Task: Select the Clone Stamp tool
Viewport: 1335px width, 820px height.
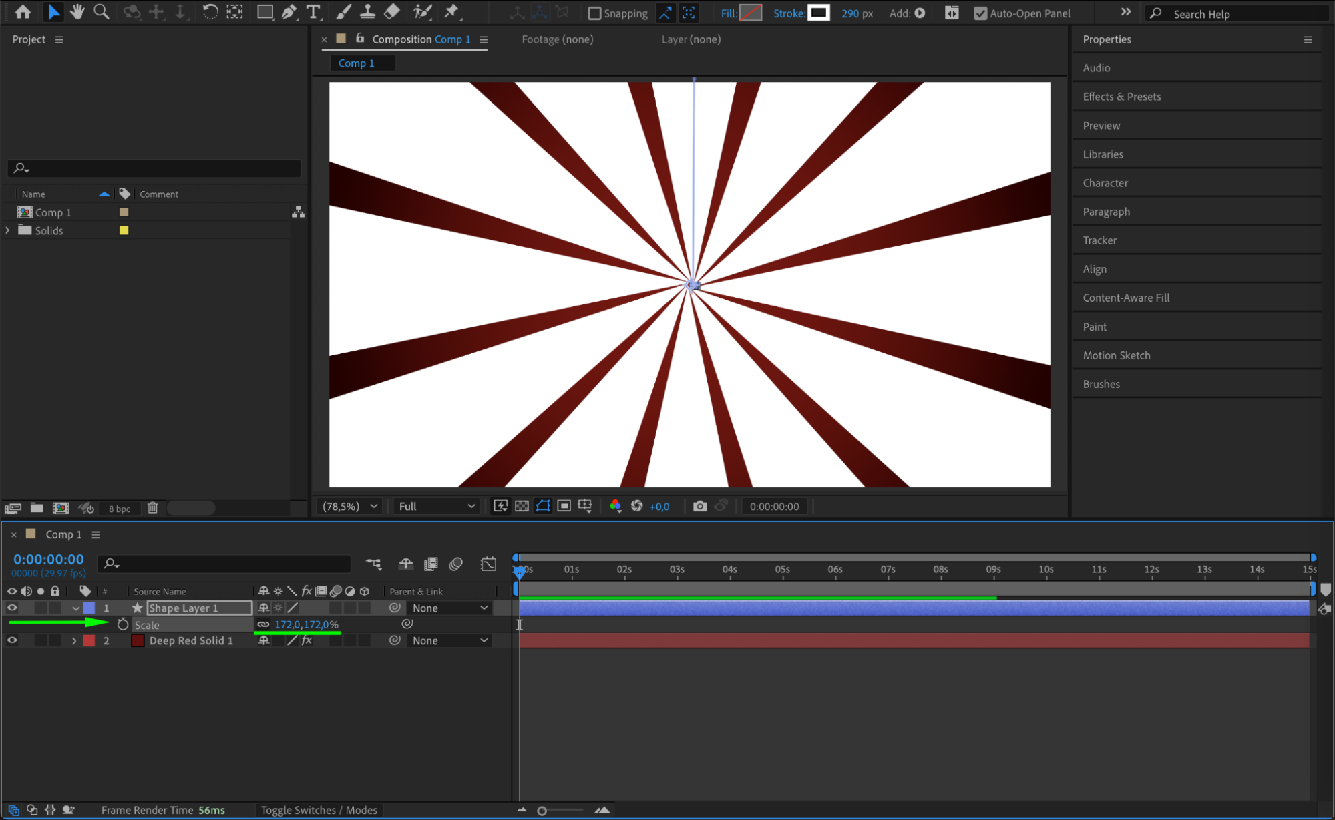Action: (367, 12)
